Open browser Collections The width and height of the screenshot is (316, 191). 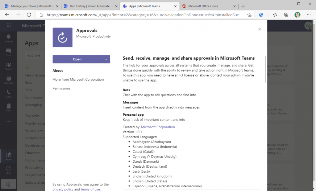(286, 15)
